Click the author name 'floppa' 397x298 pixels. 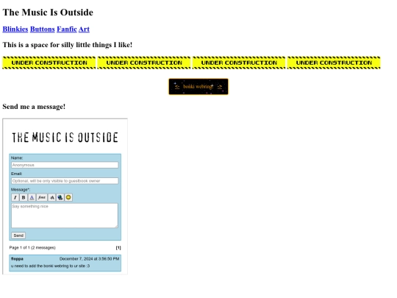pyautogui.click(x=17, y=259)
